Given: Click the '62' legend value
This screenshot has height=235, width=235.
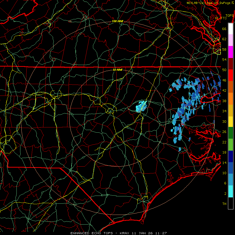Looking at the screenshot, I should (224, 39).
